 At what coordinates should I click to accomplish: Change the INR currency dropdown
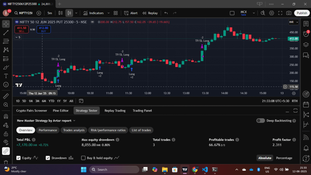click(294, 22)
